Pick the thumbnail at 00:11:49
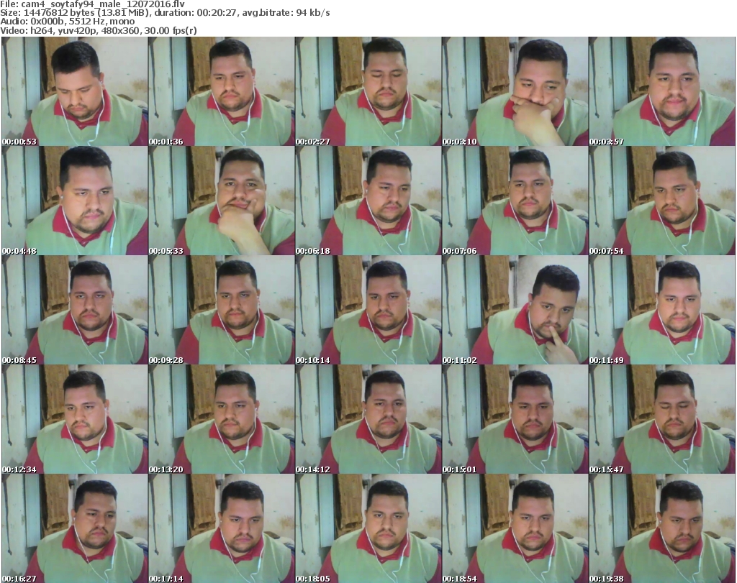 click(x=662, y=310)
